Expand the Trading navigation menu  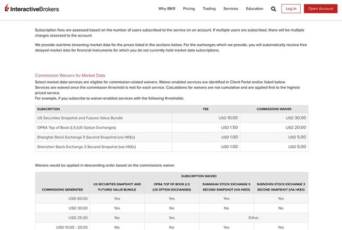pyautogui.click(x=209, y=9)
